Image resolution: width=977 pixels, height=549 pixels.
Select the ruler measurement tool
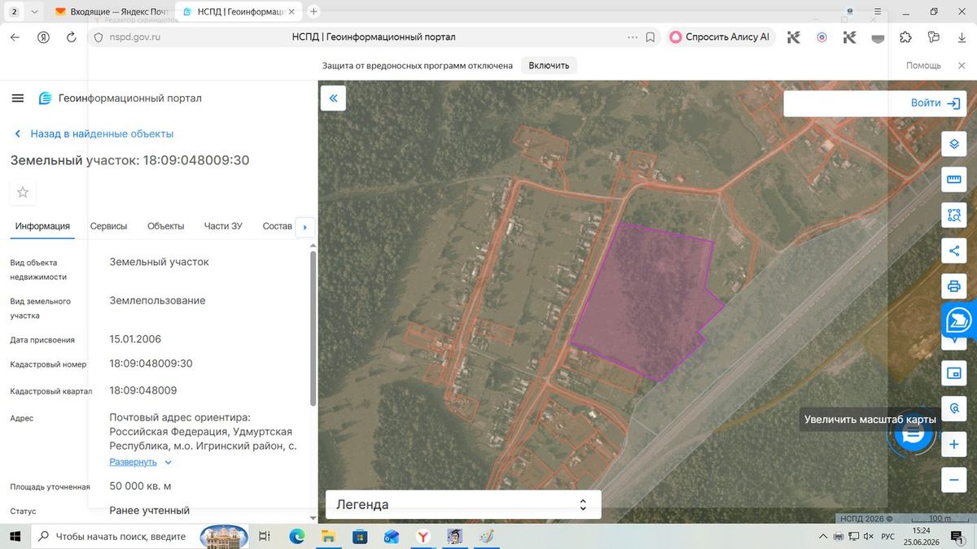(x=953, y=180)
